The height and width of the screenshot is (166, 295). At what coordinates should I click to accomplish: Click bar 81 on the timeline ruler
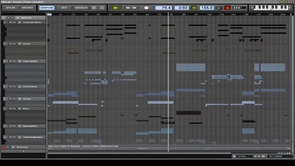171,14
